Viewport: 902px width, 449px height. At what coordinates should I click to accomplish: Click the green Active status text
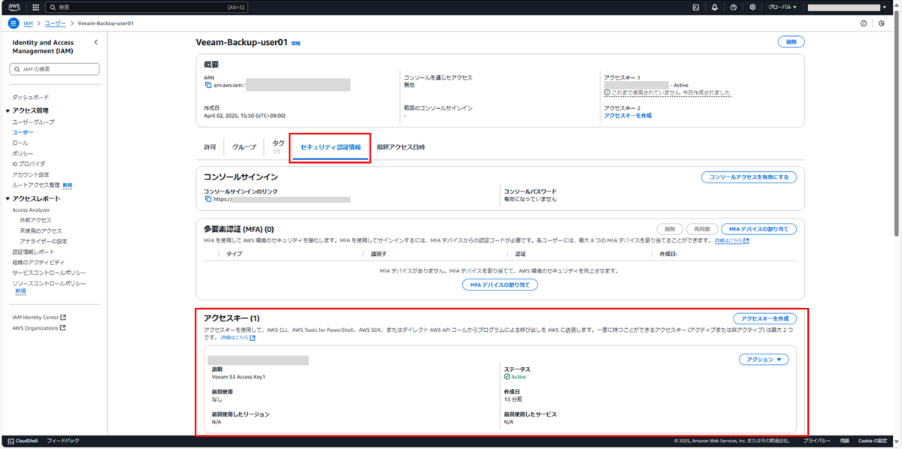(x=519, y=377)
